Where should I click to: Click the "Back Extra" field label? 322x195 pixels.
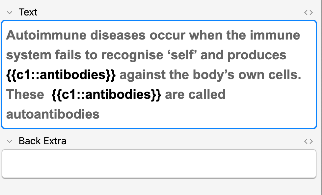(42, 141)
